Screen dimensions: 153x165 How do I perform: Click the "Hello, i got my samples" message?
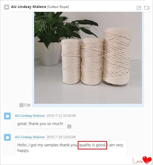tap(71, 148)
